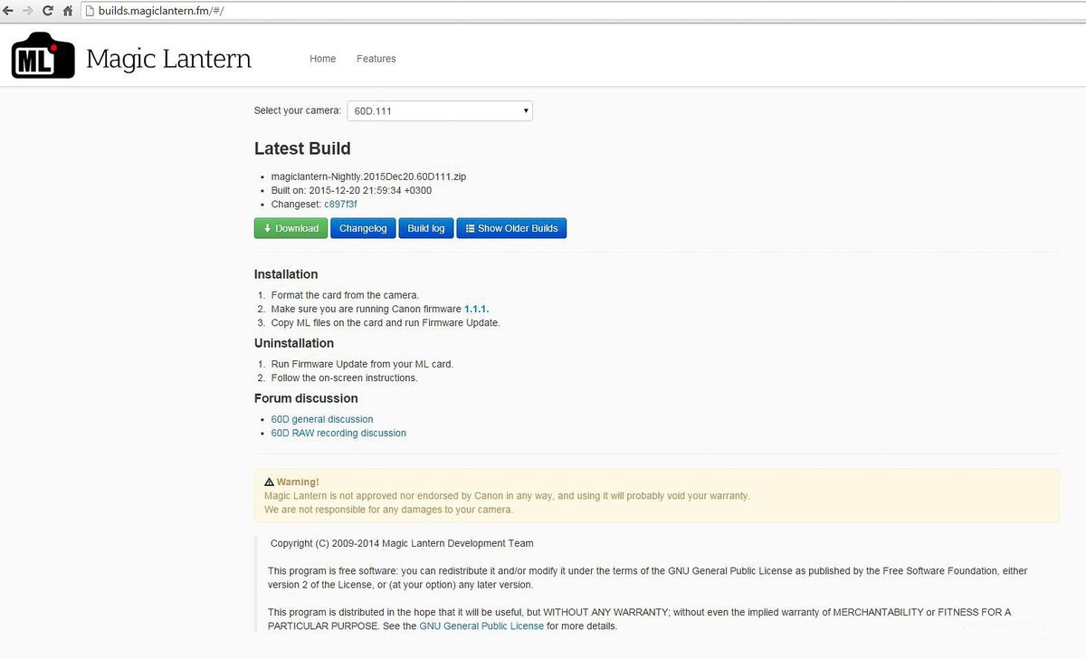The width and height of the screenshot is (1086, 659).
Task: Click the Copyright (C) 2009-2014 line
Action: click(402, 543)
